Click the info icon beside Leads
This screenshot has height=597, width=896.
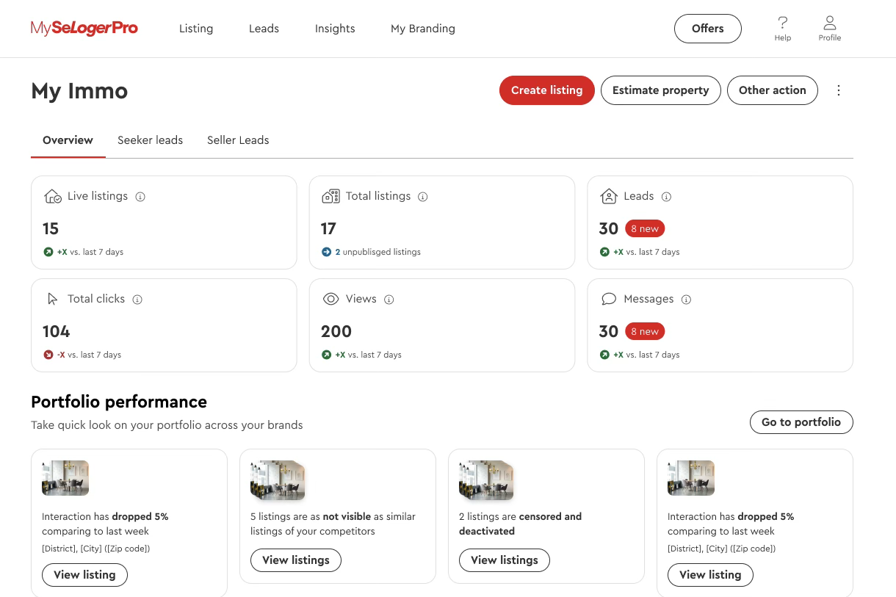click(x=666, y=197)
